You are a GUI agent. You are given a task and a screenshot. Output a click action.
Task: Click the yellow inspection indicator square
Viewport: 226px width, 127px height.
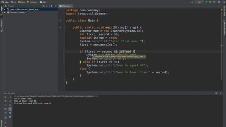click(x=221, y=10)
